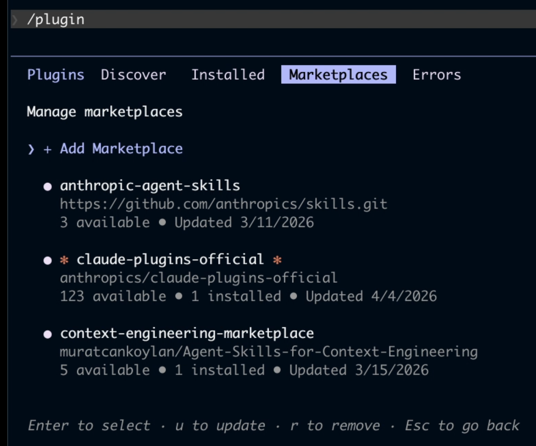Click the skills.git GitHub URL
536x446 pixels.
pyautogui.click(x=224, y=204)
